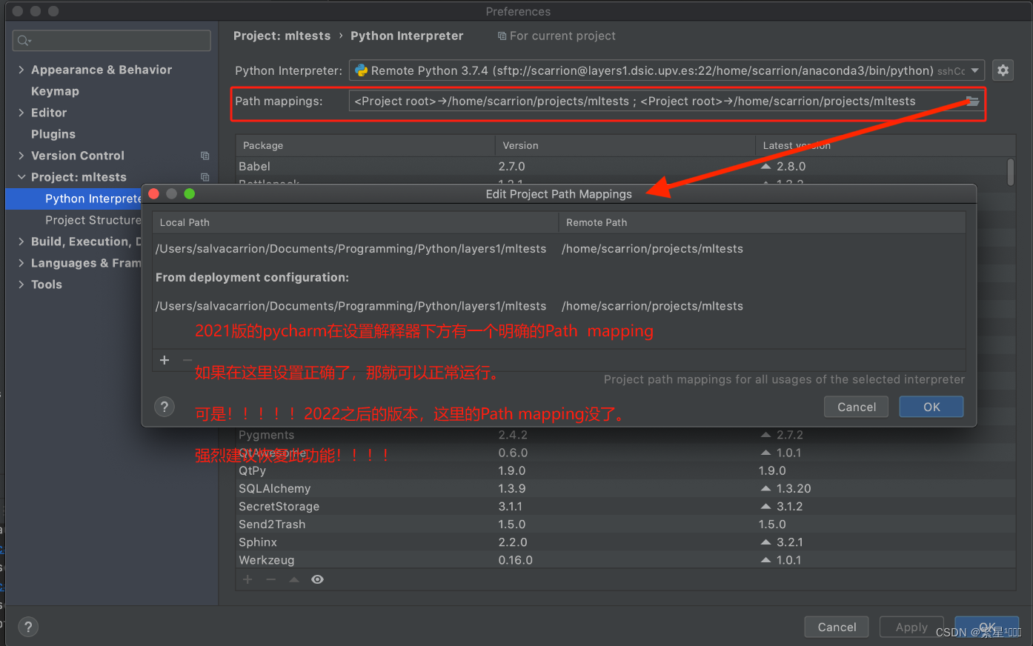The height and width of the screenshot is (646, 1033).
Task: Select the SQLAlchemy package row
Action: [x=625, y=489]
